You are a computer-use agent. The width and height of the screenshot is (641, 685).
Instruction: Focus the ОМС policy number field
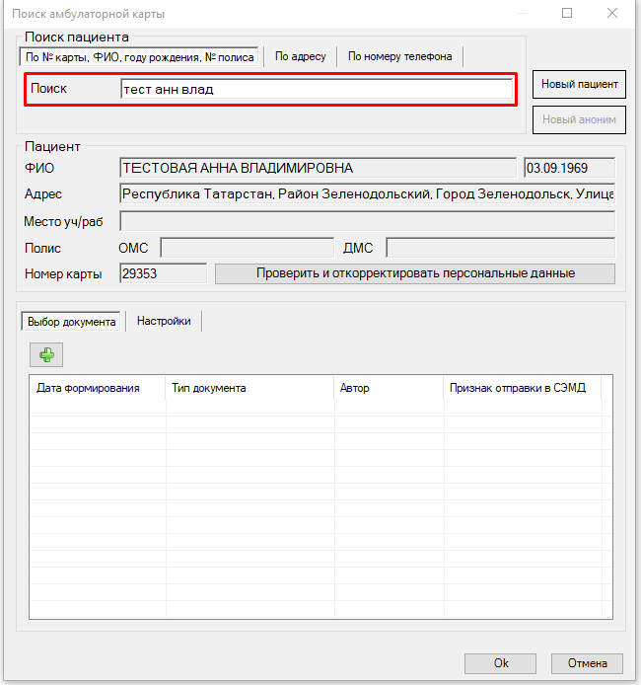[247, 248]
